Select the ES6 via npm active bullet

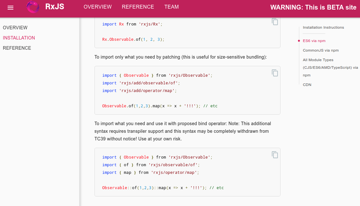pyautogui.click(x=299, y=41)
